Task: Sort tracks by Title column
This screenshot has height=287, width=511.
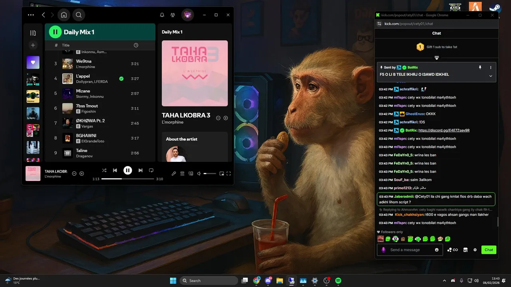Action: point(65,45)
